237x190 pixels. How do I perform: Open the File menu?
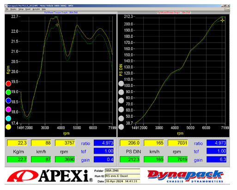pos(7,9)
